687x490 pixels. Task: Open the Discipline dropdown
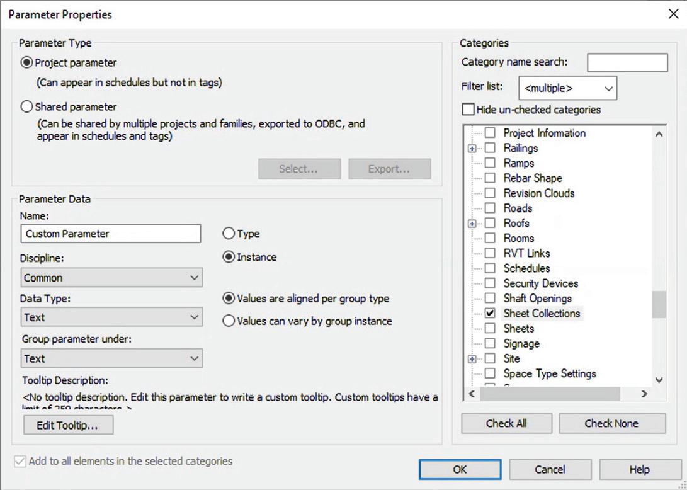click(x=111, y=278)
